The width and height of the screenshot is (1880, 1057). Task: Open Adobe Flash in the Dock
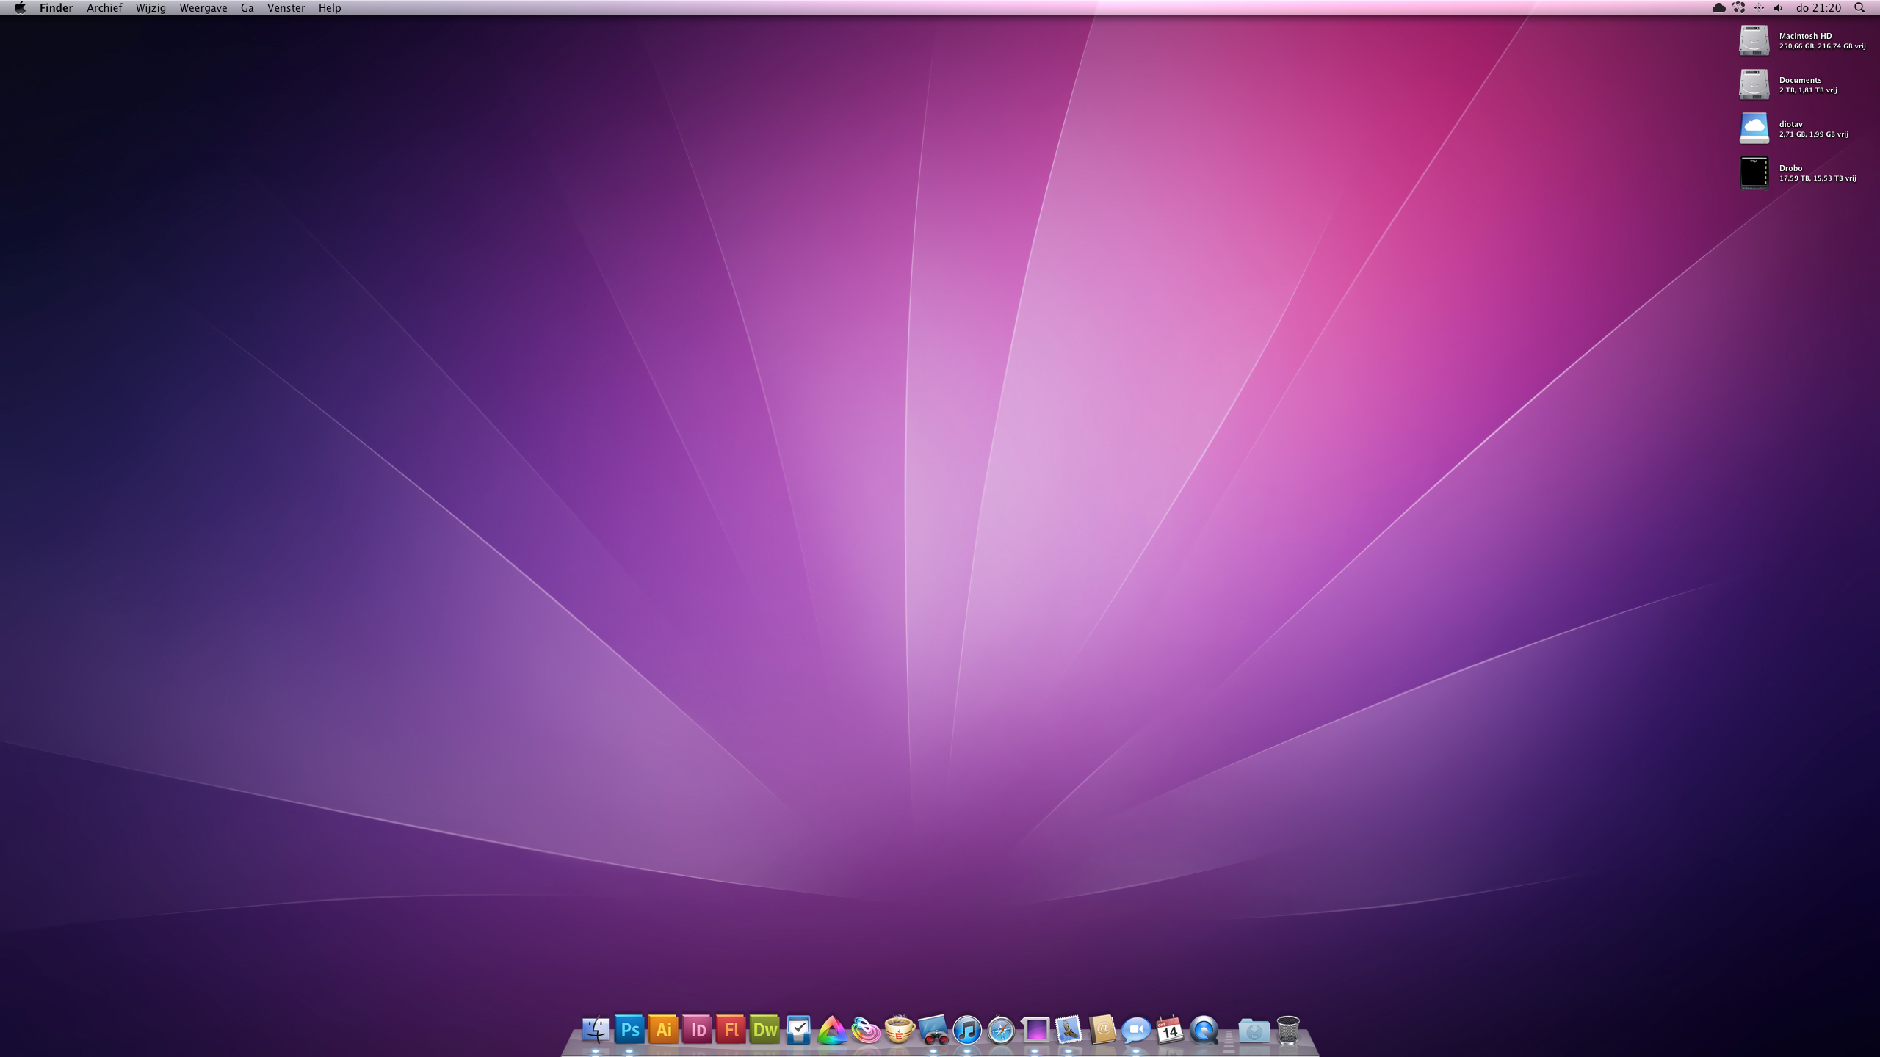pos(731,1030)
